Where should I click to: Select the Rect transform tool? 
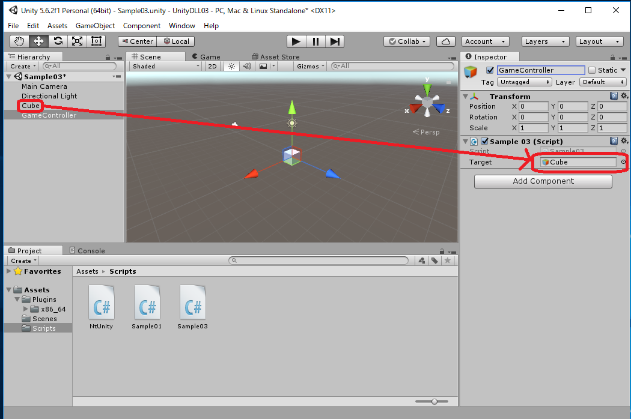pos(96,41)
